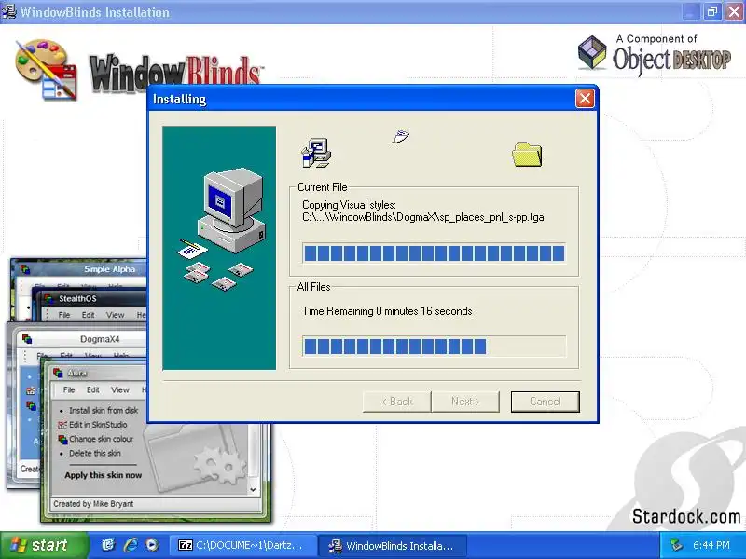
Task: Click the 'Created by Mike Bryant' status text
Action: click(x=93, y=504)
